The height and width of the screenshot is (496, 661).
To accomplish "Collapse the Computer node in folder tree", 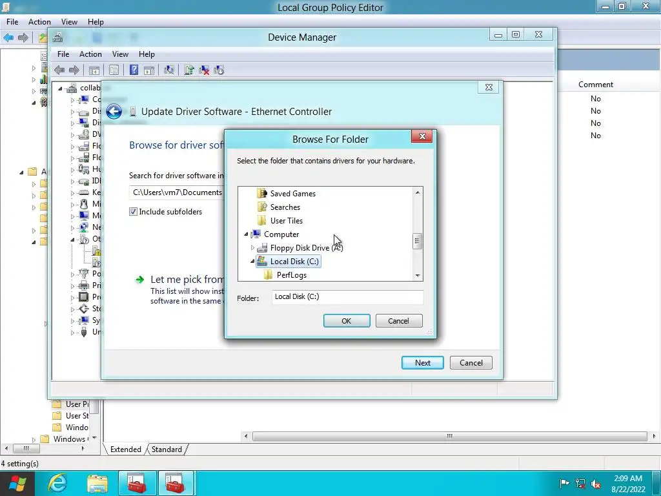I will [x=246, y=234].
